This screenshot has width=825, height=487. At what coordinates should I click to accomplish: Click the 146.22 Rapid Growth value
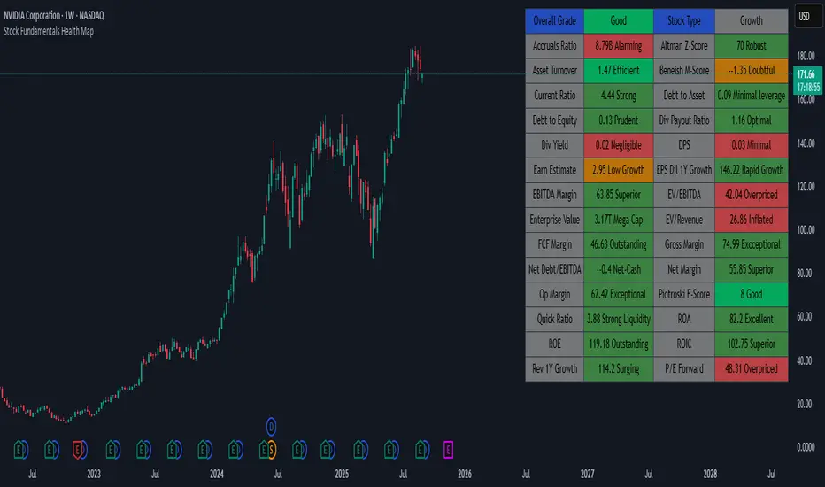pos(752,170)
